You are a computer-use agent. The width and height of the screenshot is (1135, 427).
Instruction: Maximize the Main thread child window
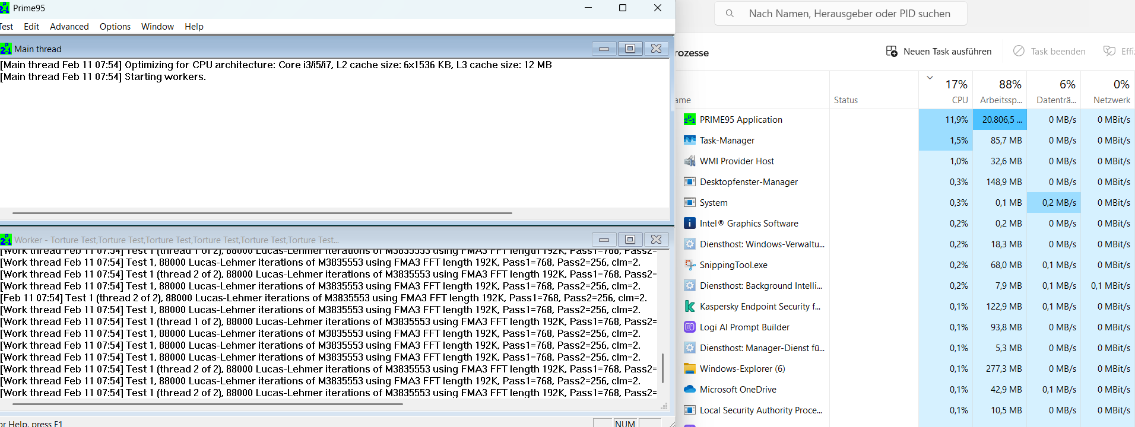[630, 49]
